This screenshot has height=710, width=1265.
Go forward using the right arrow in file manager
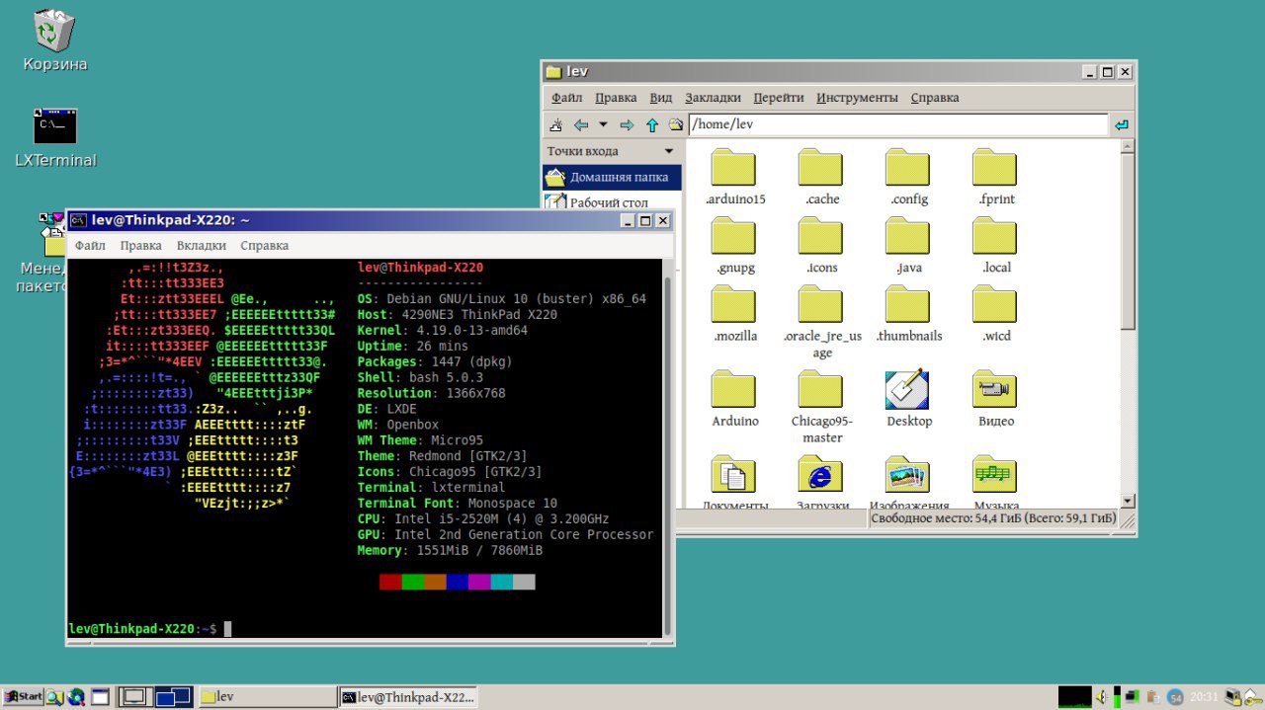pos(627,125)
